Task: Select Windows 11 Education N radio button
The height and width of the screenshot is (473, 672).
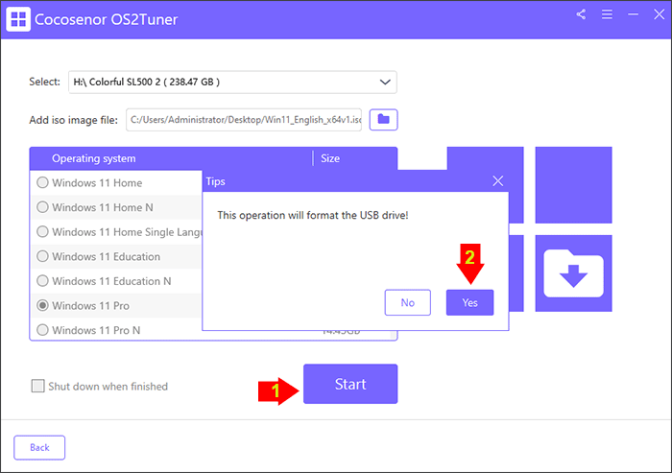Action: [42, 281]
